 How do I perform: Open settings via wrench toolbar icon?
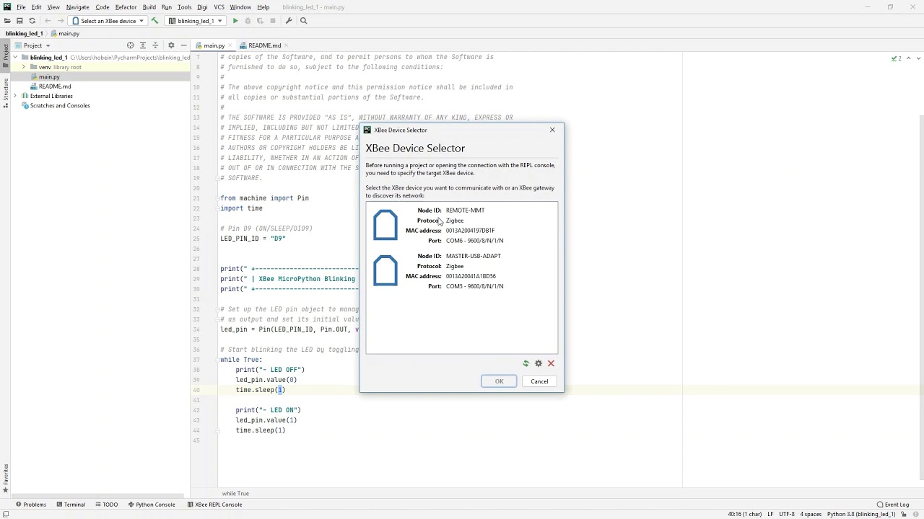[x=289, y=21]
